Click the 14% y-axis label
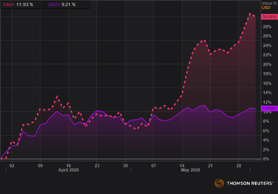278x194 pixels. [267, 93]
